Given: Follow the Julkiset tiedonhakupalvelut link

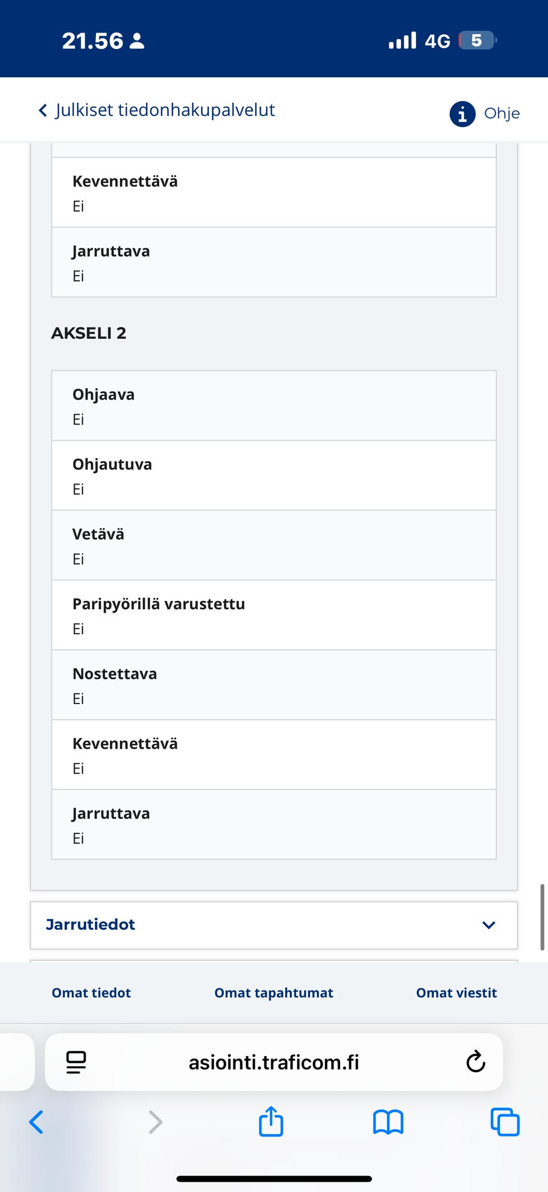Looking at the screenshot, I should 165,110.
